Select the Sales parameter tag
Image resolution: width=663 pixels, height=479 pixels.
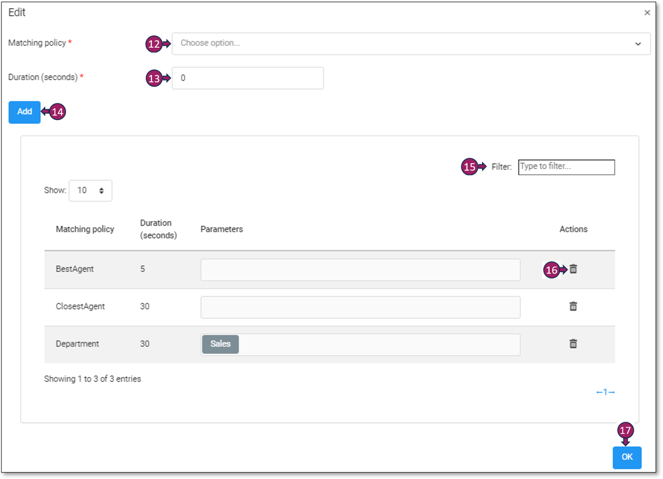tap(220, 344)
